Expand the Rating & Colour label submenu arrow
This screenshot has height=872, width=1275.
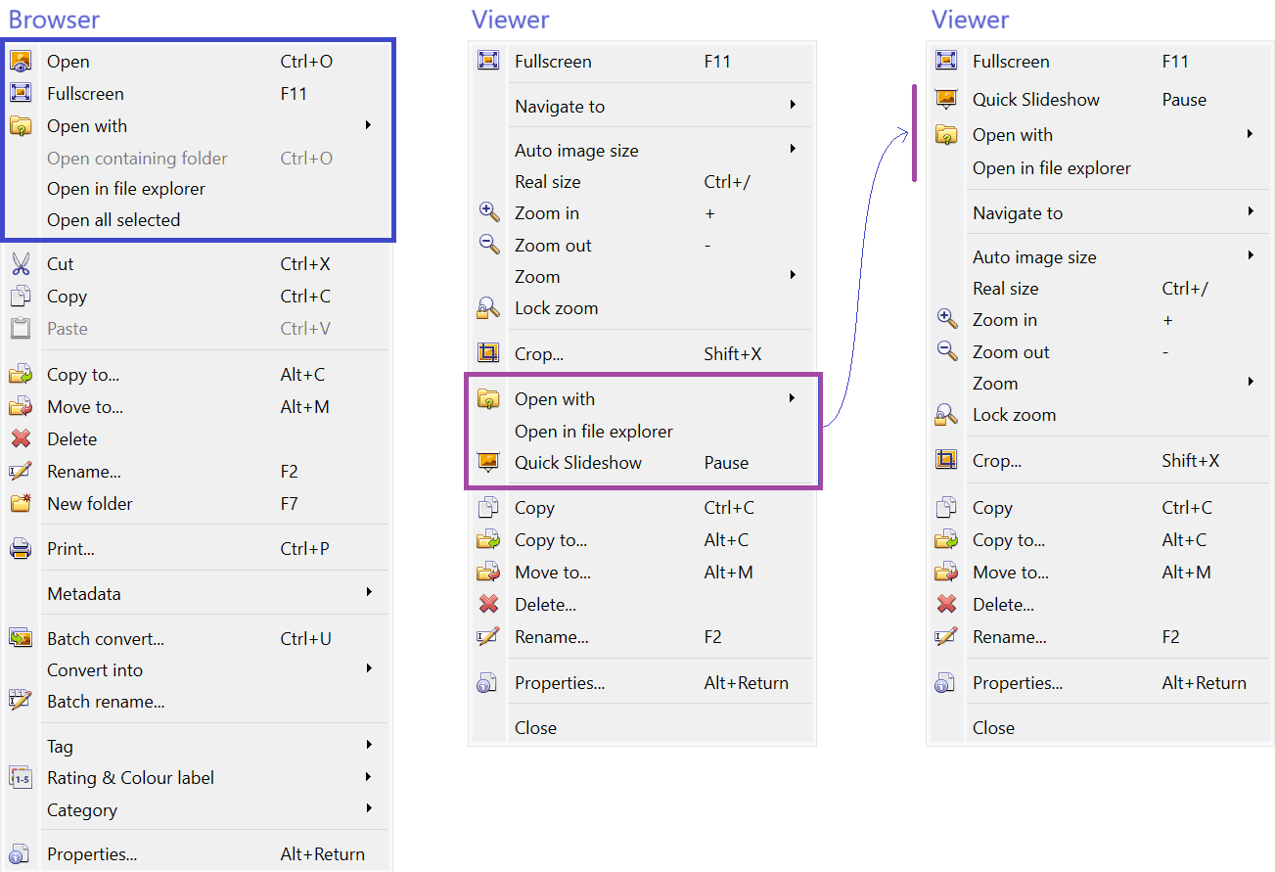point(368,778)
